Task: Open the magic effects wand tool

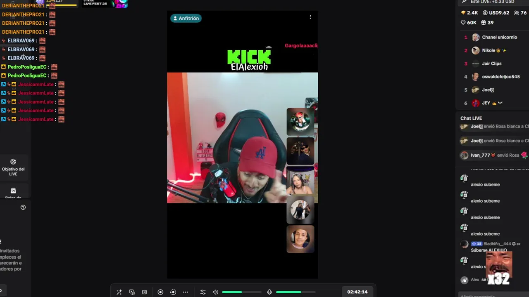Action: pos(119,292)
